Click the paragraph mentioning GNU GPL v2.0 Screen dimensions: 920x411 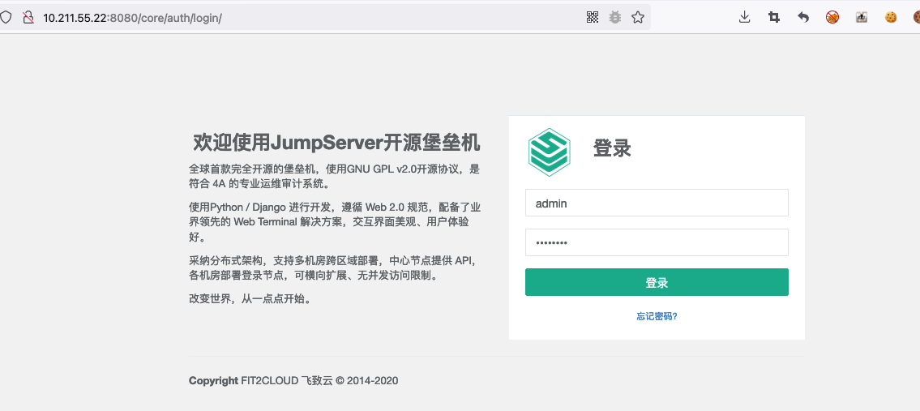(335, 176)
